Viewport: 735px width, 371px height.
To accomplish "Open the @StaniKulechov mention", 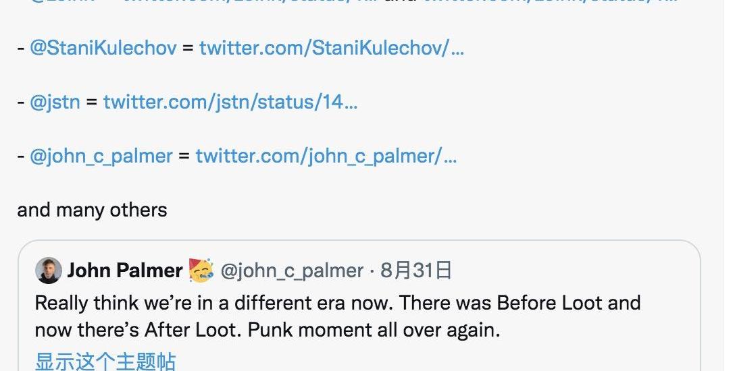I will coord(103,49).
